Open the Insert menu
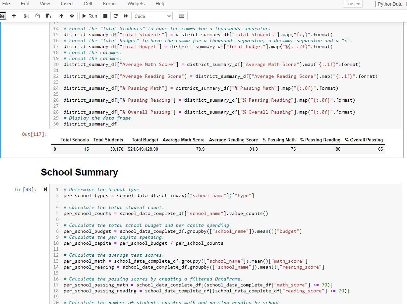The image size is (407, 304). point(67,4)
